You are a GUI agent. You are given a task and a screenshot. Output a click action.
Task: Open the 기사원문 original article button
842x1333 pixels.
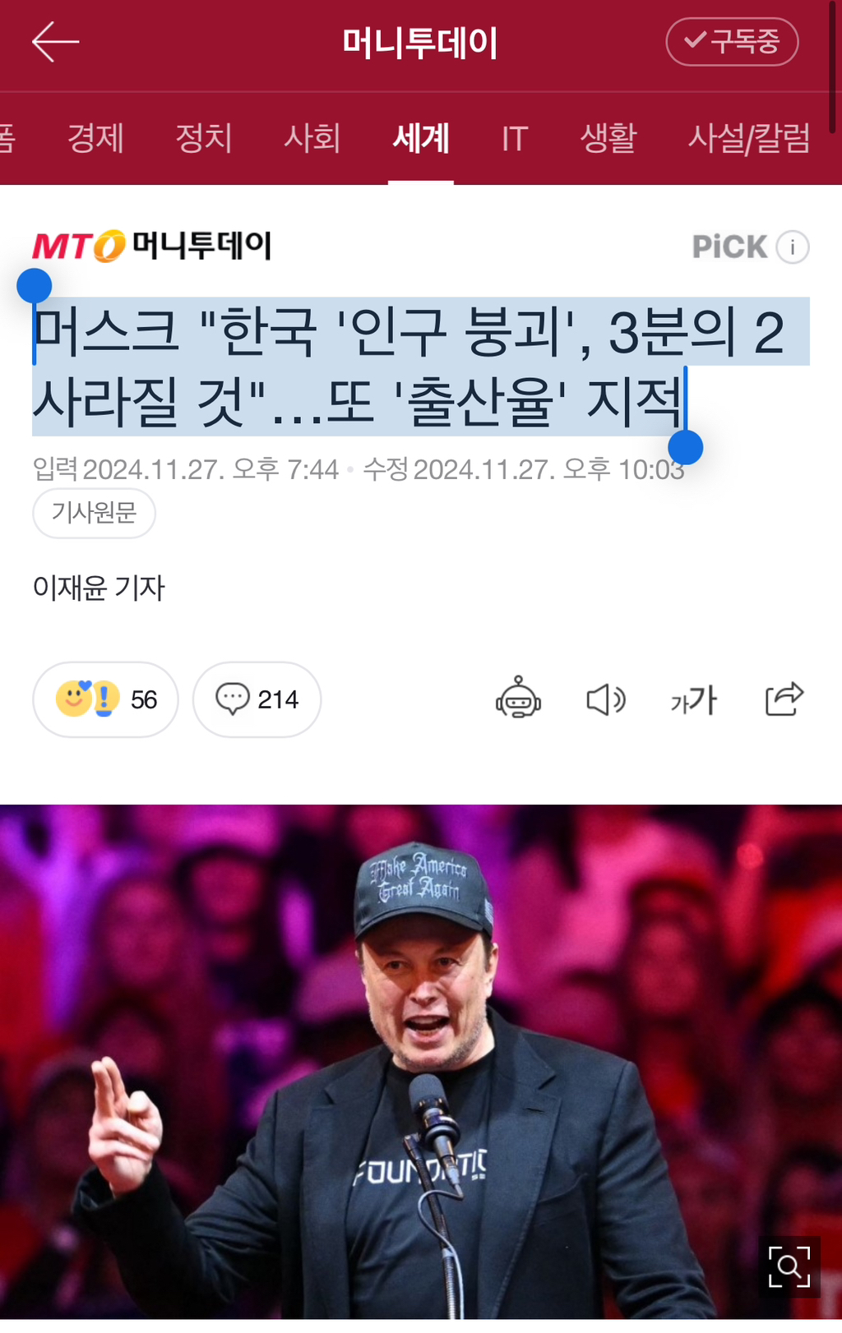[x=94, y=513]
